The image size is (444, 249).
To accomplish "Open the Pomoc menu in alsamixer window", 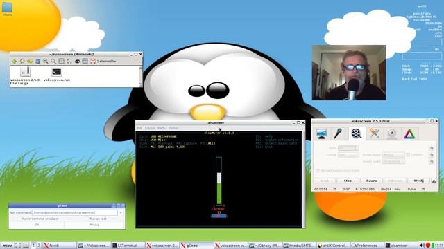I will [173, 128].
